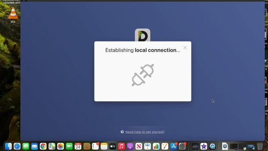
Task: Click the Duet Display logo icon
Action: [142, 35]
